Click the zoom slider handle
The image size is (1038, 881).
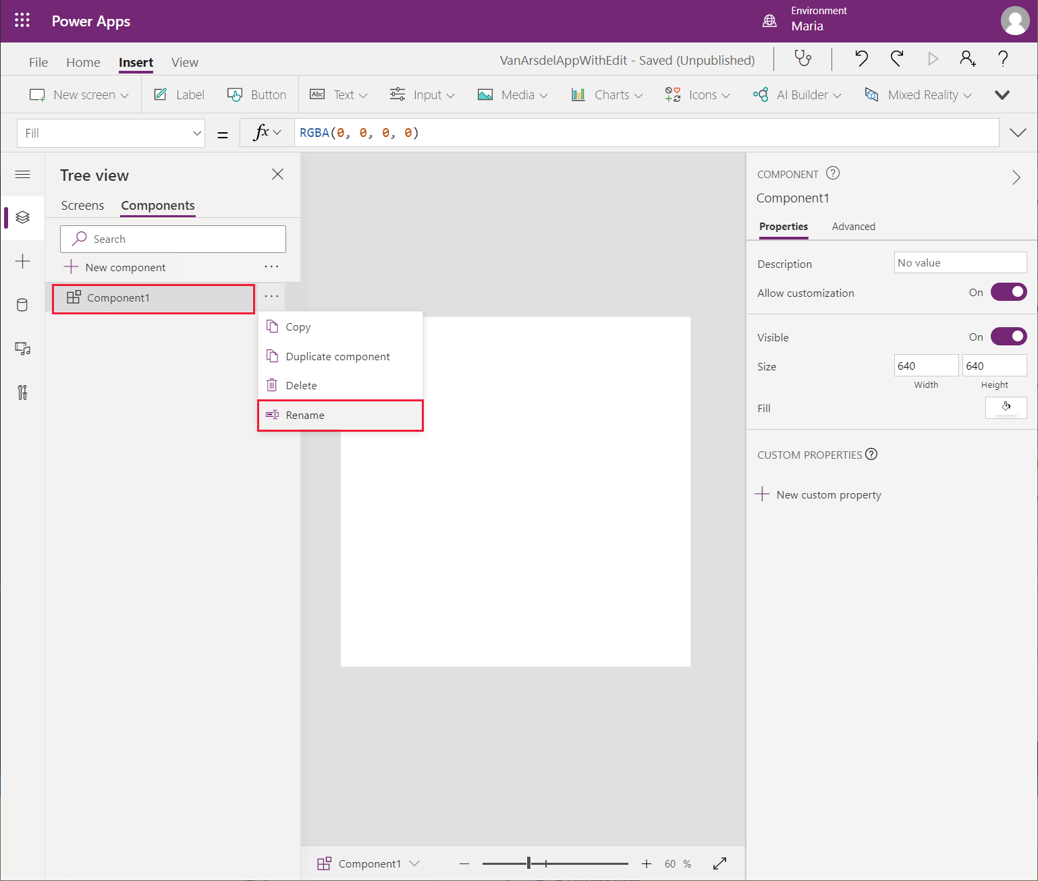tap(529, 863)
